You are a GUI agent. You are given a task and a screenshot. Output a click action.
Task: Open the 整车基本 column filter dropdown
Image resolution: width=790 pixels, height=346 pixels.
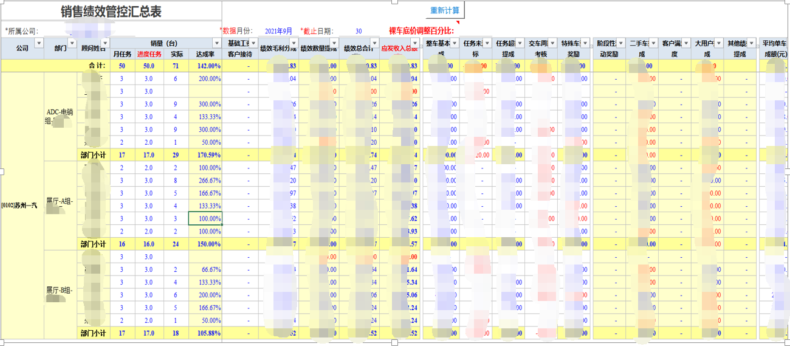coord(455,43)
